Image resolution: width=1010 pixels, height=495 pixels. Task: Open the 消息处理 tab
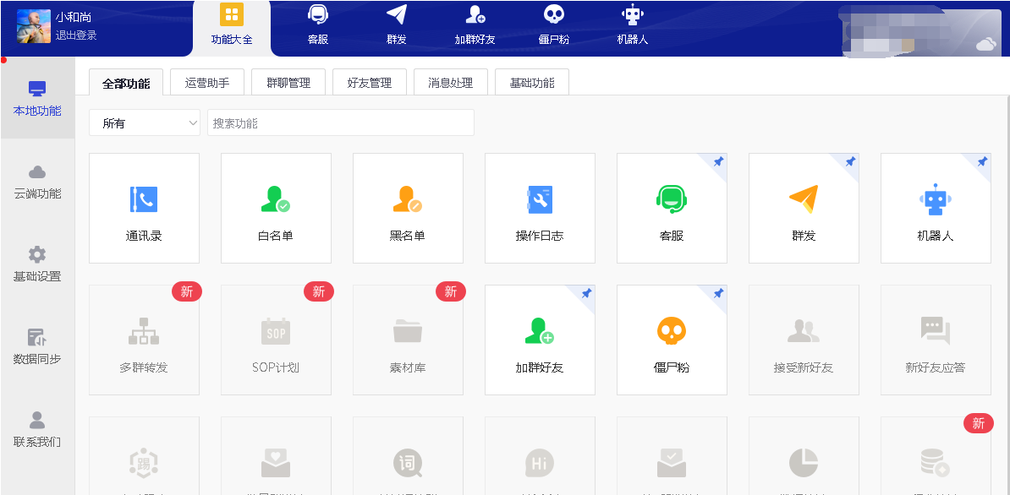click(451, 82)
